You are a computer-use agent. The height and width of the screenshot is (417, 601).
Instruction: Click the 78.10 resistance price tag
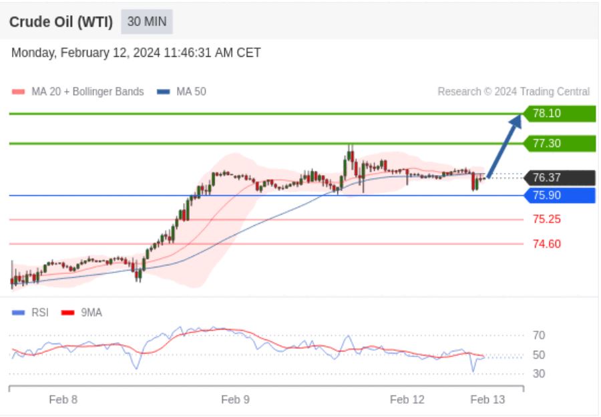click(560, 114)
